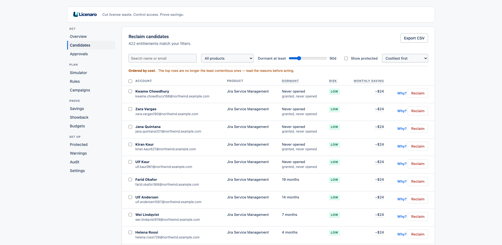Select Jana Quintana's row checkbox
This screenshot has width=502, height=245.
[130, 127]
